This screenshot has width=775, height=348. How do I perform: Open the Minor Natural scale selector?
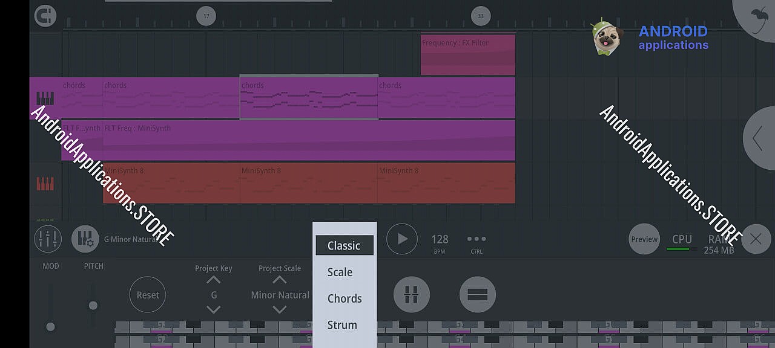tap(280, 295)
